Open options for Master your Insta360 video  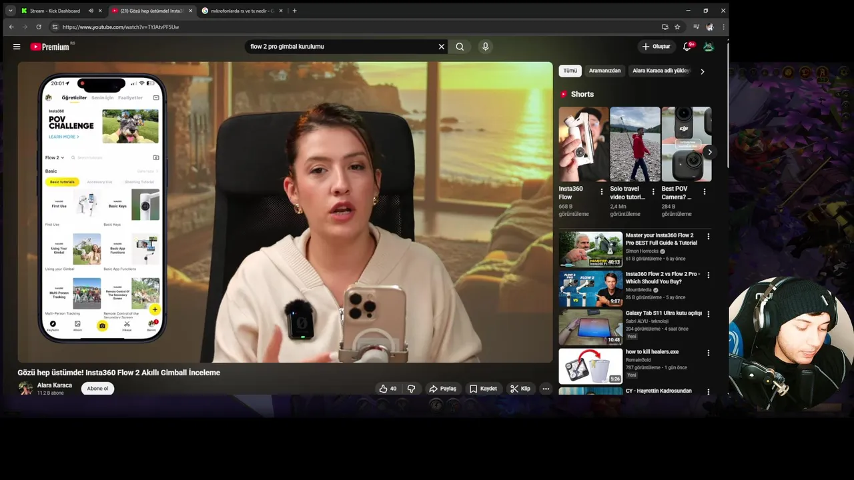709,237
